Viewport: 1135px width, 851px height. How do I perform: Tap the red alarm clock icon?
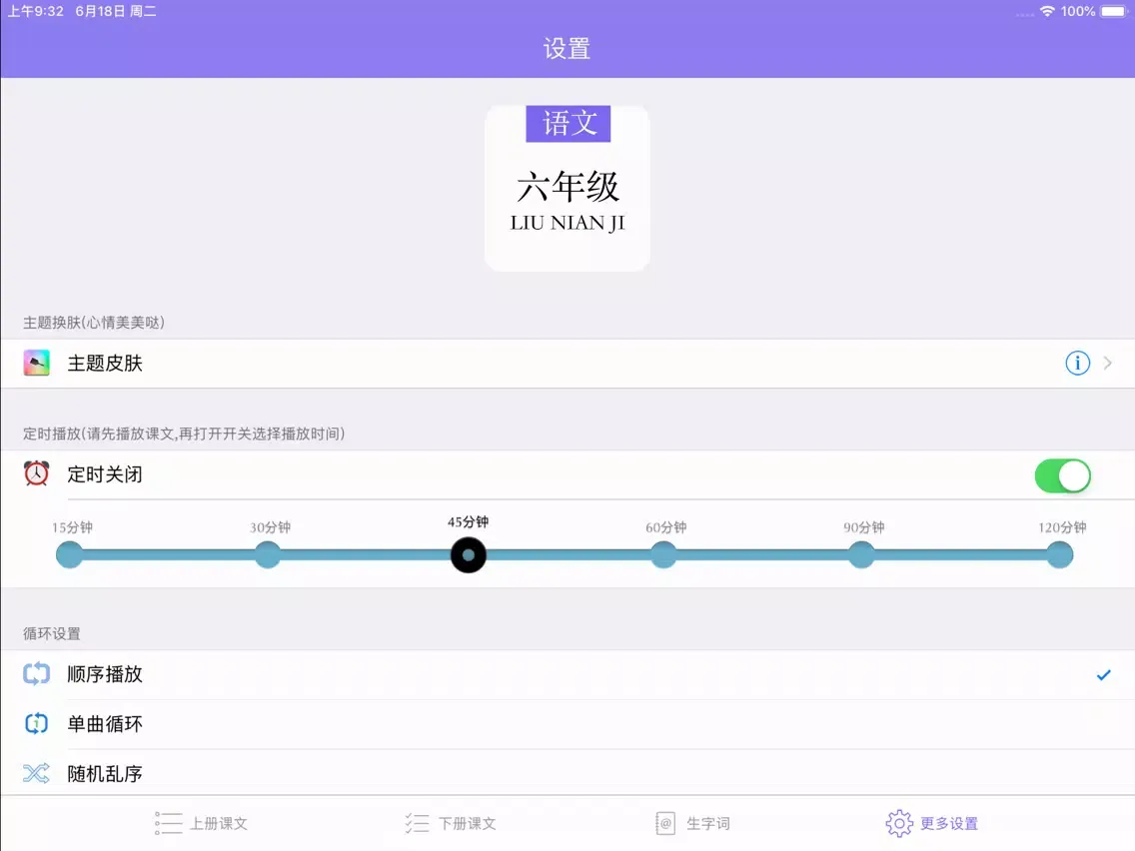tap(36, 474)
